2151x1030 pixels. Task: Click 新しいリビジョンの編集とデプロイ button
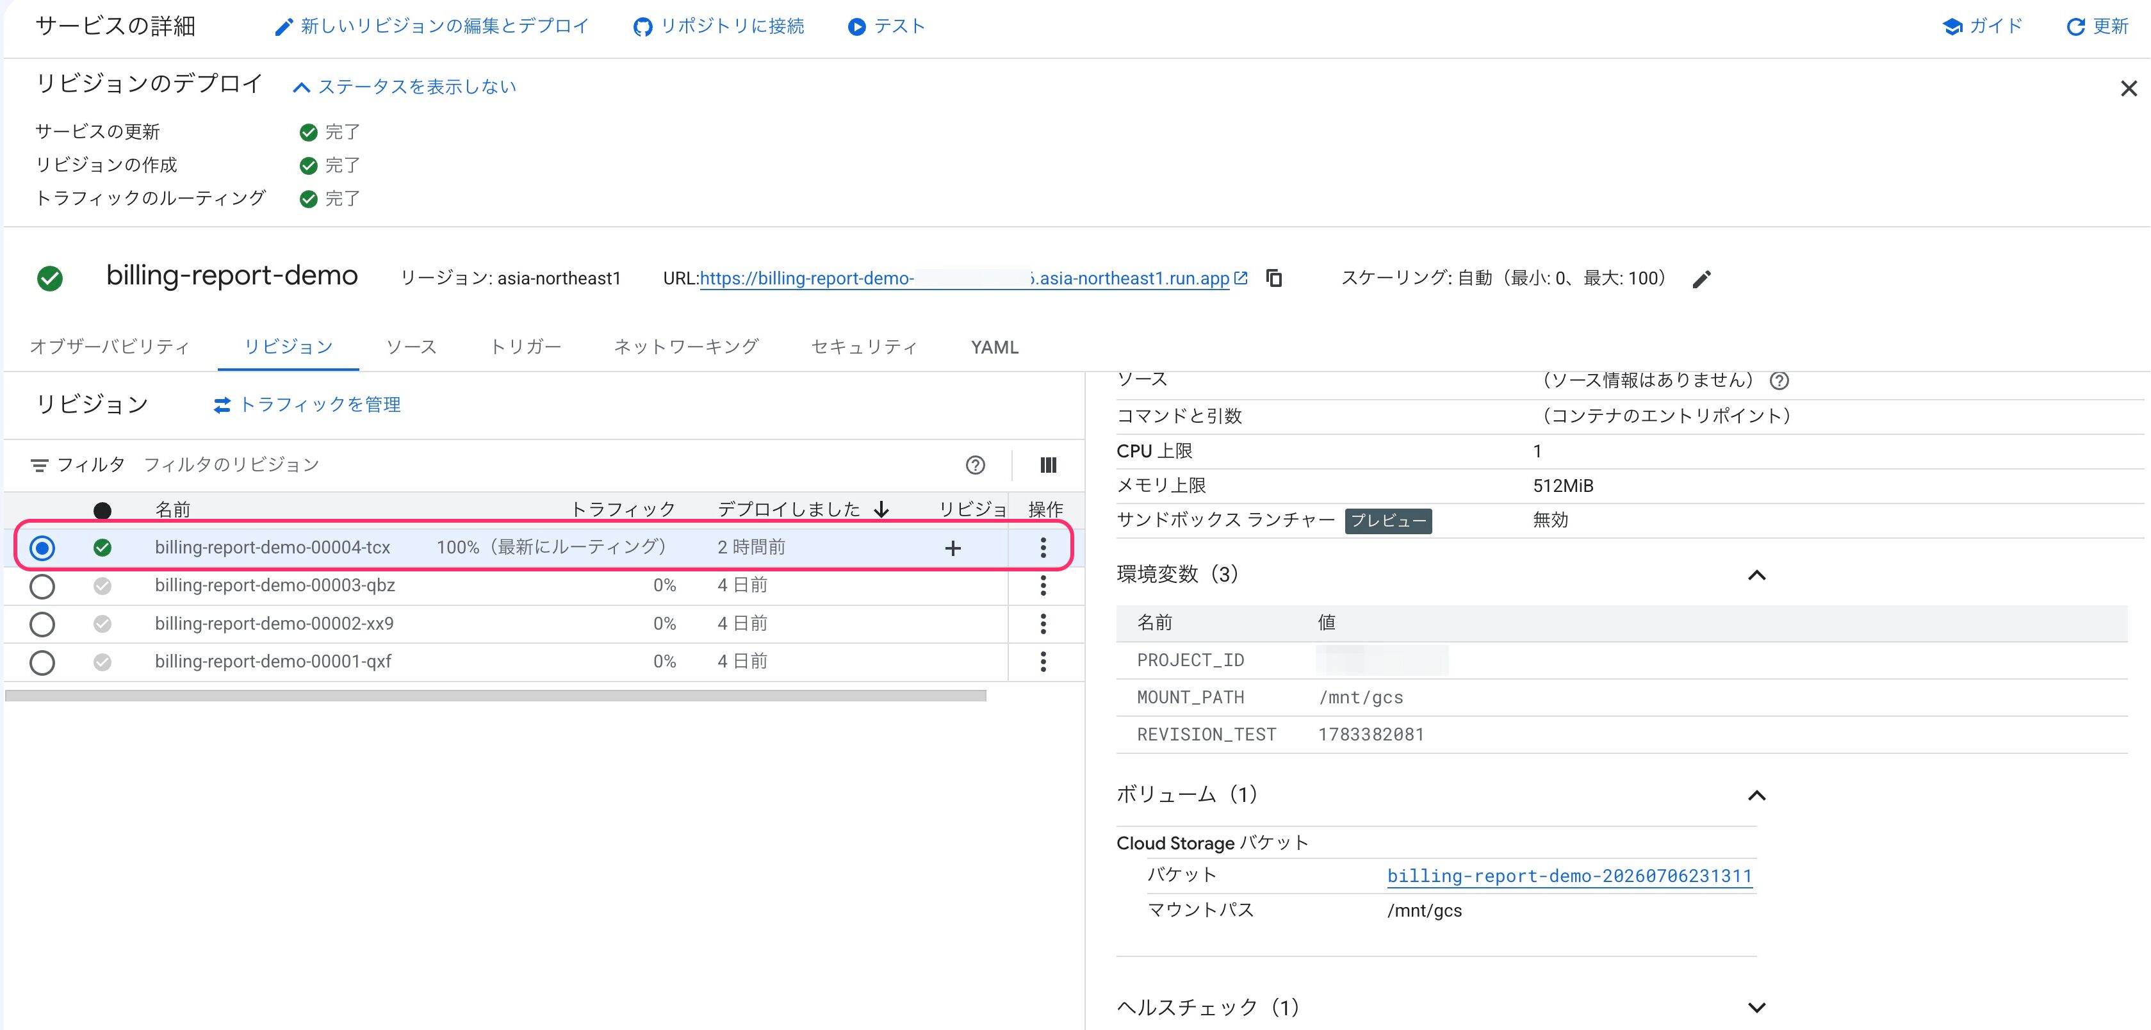pos(432,27)
